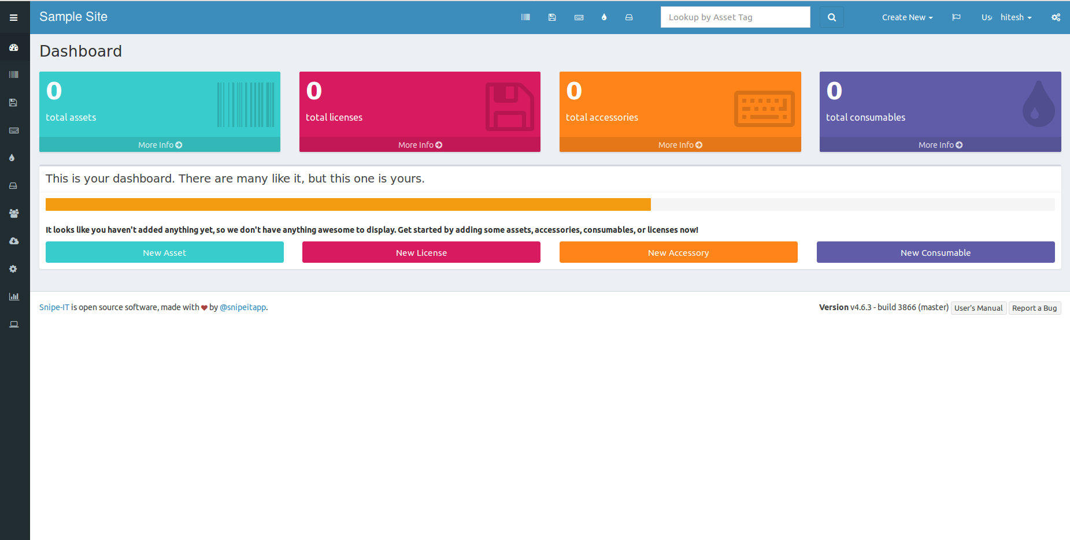1070x540 pixels.
Task: Go to Sample Site home link
Action: (73, 17)
